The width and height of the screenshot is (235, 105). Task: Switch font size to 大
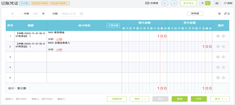click(202, 3)
